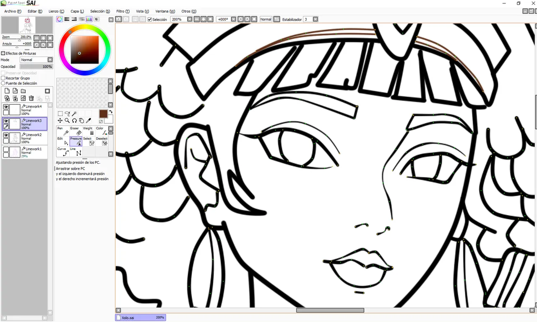537x322 pixels.
Task: Select the eyedropper color picker tool
Action: click(x=89, y=121)
